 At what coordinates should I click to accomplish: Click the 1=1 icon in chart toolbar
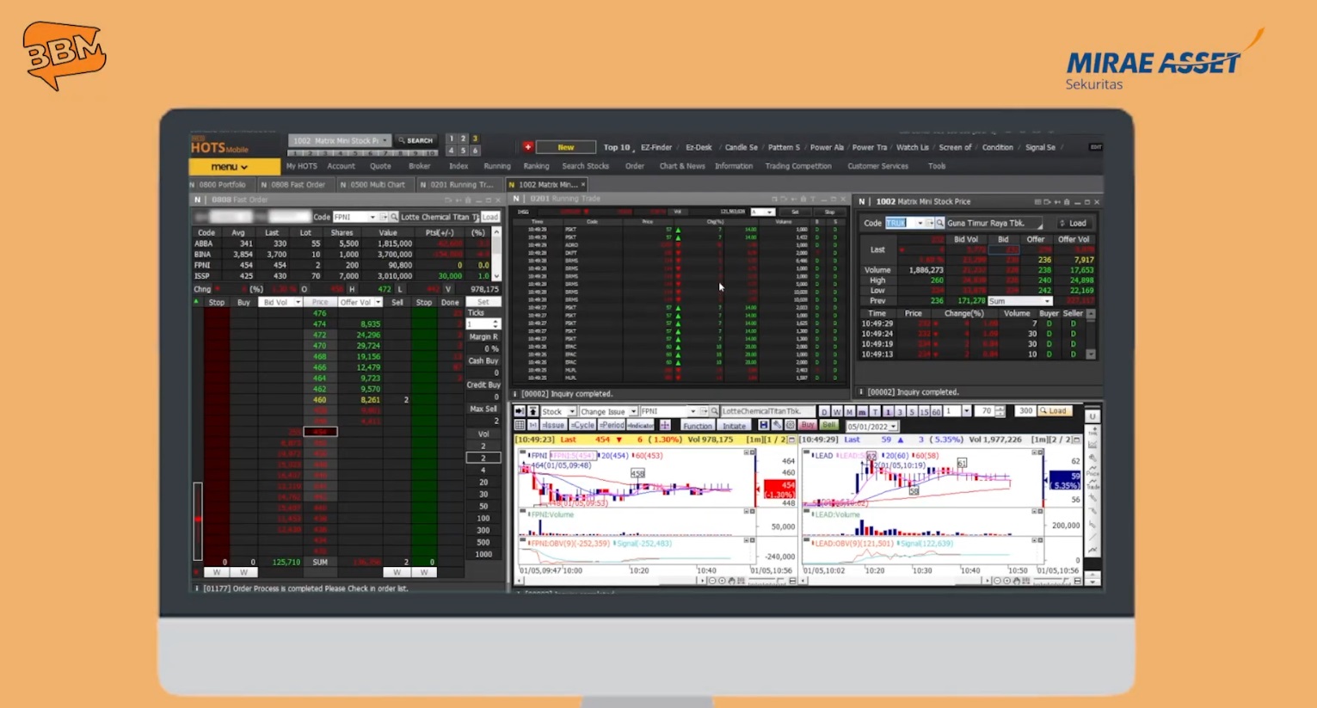[532, 426]
